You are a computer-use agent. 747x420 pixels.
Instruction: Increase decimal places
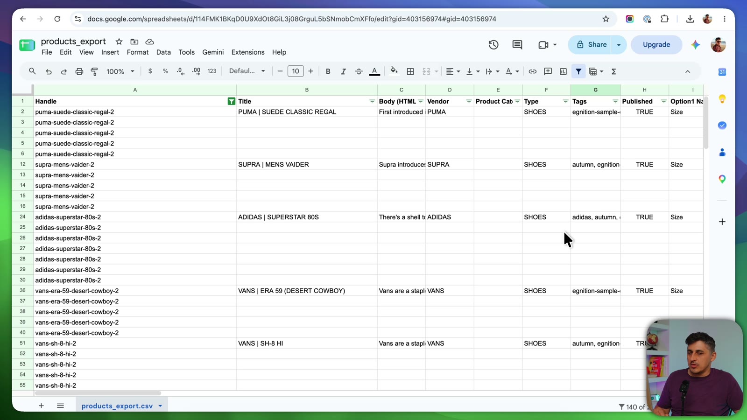pyautogui.click(x=196, y=71)
